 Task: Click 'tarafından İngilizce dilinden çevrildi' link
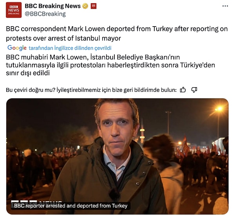(x=70, y=48)
